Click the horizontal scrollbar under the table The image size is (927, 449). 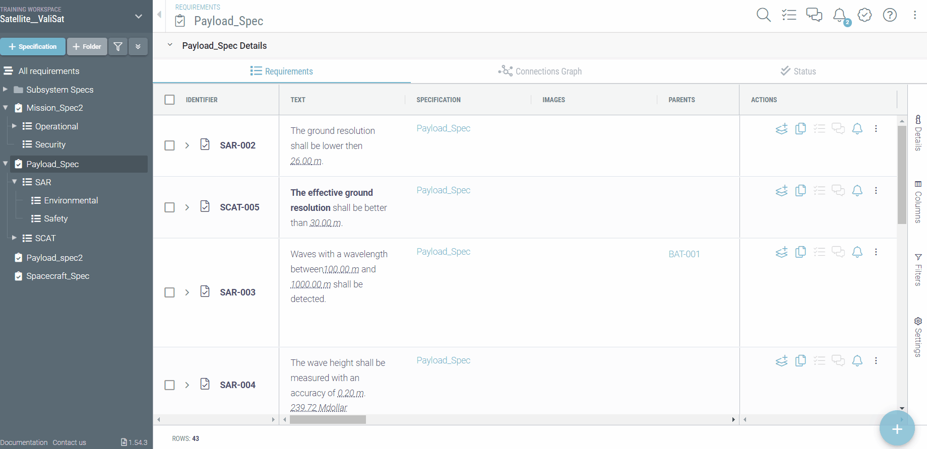328,420
